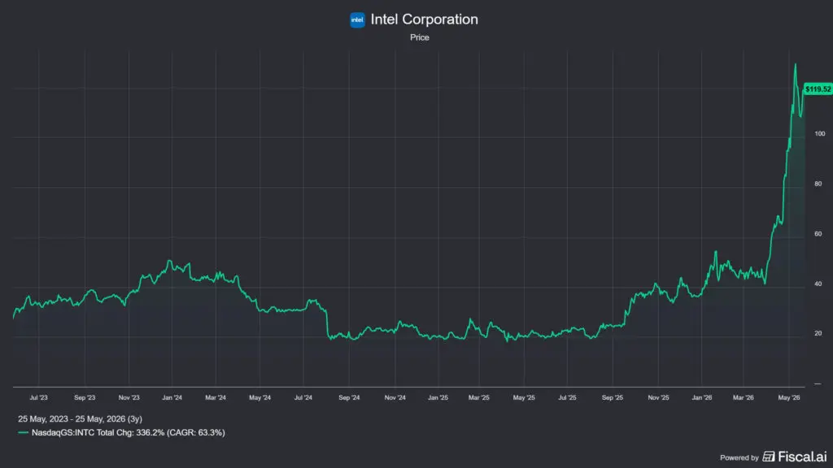This screenshot has height=468, width=833.
Task: Click the green INTC legend line swatch
Action: tap(23, 433)
